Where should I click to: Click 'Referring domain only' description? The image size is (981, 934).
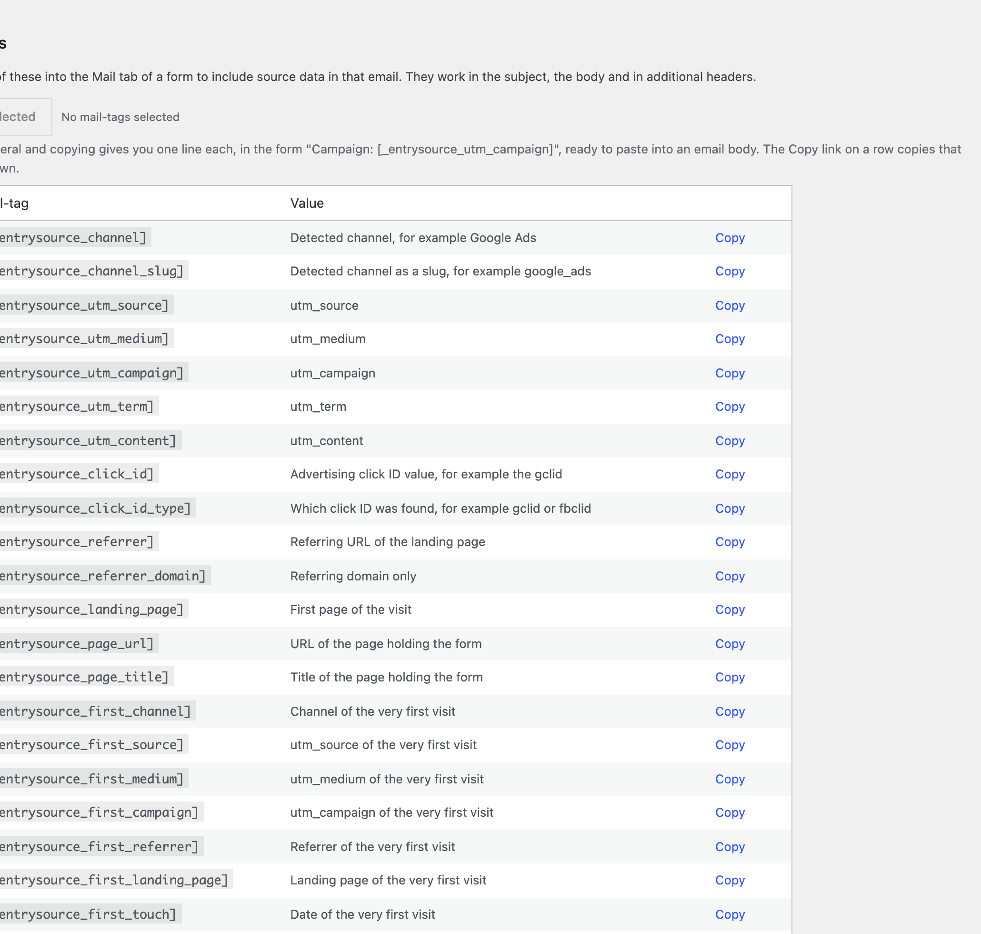(x=353, y=577)
